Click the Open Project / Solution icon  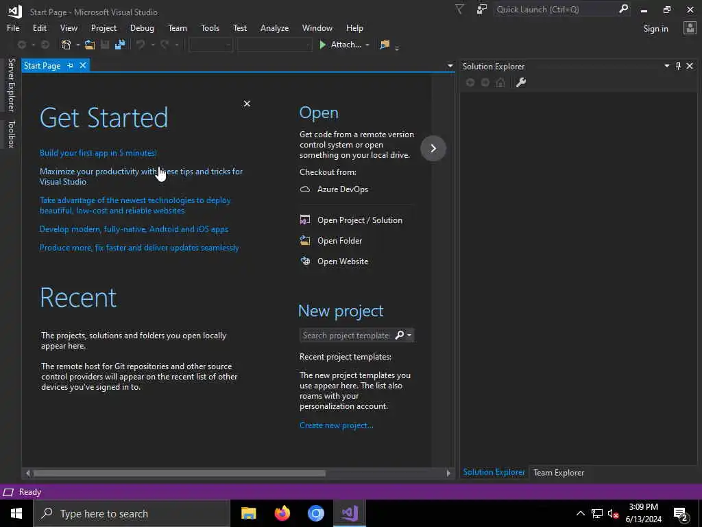[305, 220]
